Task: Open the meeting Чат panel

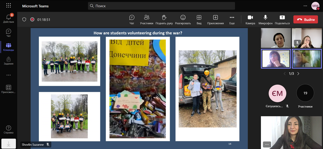Action: point(132,20)
